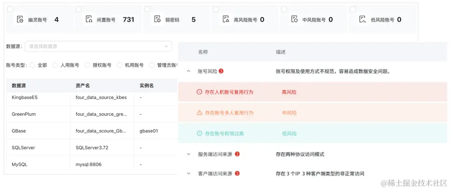
Task: Click the 存在两种协议访问模式 description
Action: [x=300, y=154]
